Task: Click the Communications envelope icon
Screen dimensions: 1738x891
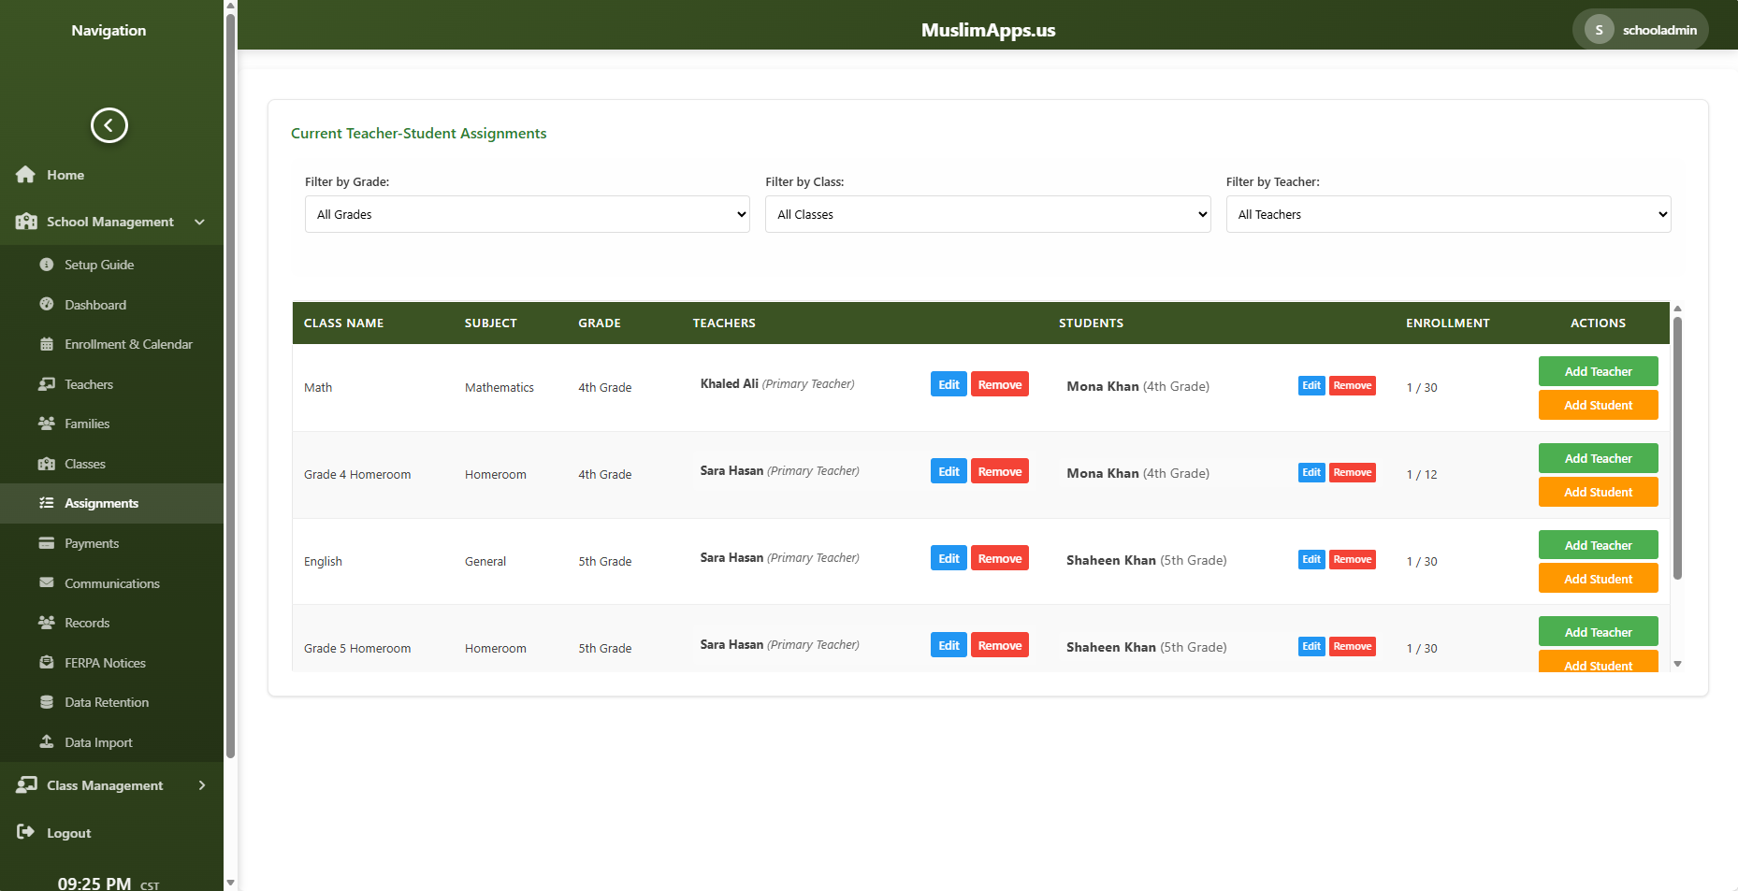Action: 46,582
